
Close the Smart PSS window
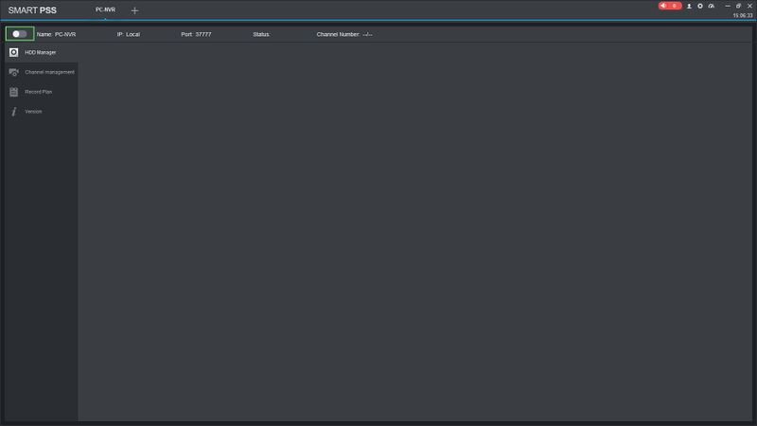[749, 6]
